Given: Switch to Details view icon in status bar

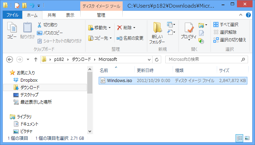Looking at the screenshot, I should coord(239,138).
